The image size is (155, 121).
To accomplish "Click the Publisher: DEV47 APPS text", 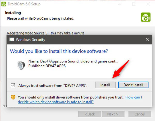I will (x=47, y=66).
